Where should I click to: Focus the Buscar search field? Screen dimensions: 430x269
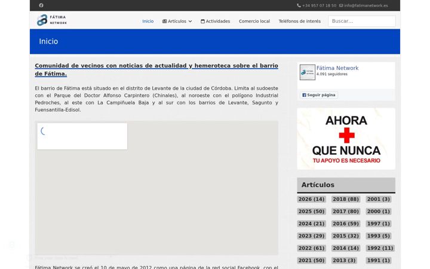point(362,21)
